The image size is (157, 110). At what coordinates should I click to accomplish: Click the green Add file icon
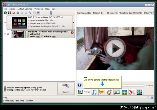point(5,13)
